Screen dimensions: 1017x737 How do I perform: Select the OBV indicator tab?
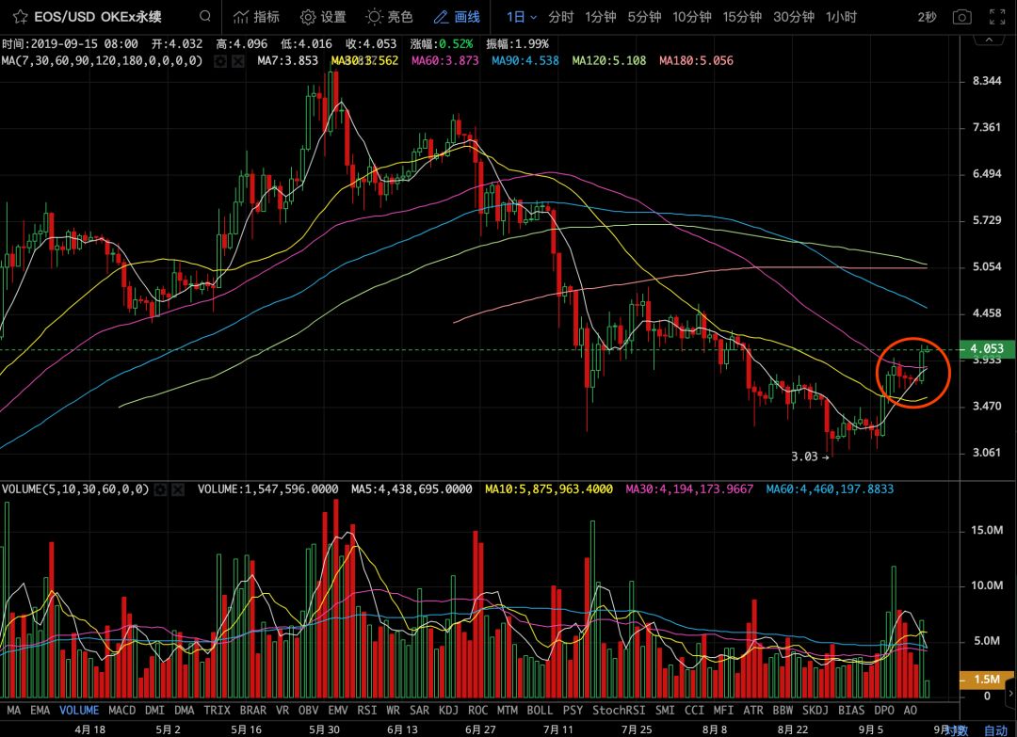[308, 711]
